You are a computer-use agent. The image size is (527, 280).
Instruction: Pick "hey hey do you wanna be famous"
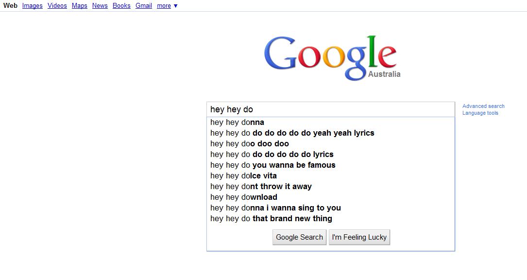pyautogui.click(x=272, y=165)
